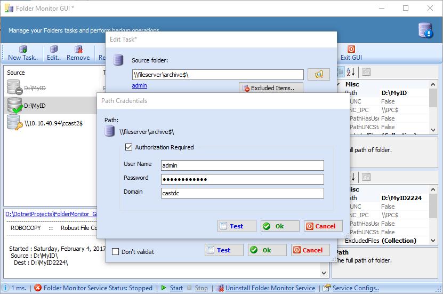Select the \\10.10.40.94\ccast2$ task

tap(51, 123)
